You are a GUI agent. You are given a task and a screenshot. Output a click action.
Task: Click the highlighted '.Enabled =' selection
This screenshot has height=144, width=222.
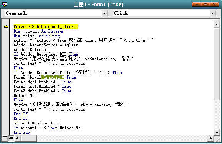[53, 77]
